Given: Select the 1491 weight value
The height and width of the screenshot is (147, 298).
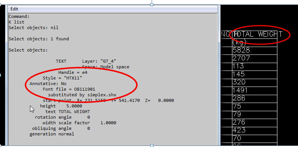Looking at the screenshot, I should pyautogui.click(x=240, y=90).
